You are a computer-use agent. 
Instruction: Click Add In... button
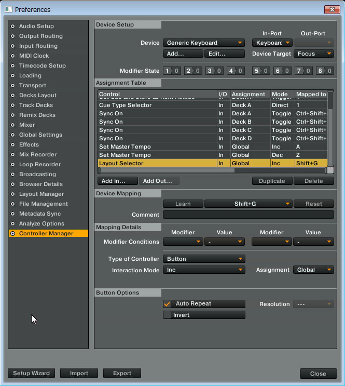[x=118, y=181]
